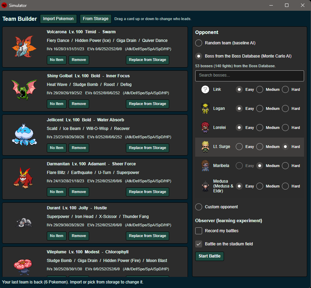The height and width of the screenshot is (288, 311).
Task: Remove Jellicent from the team
Action: [79, 148]
